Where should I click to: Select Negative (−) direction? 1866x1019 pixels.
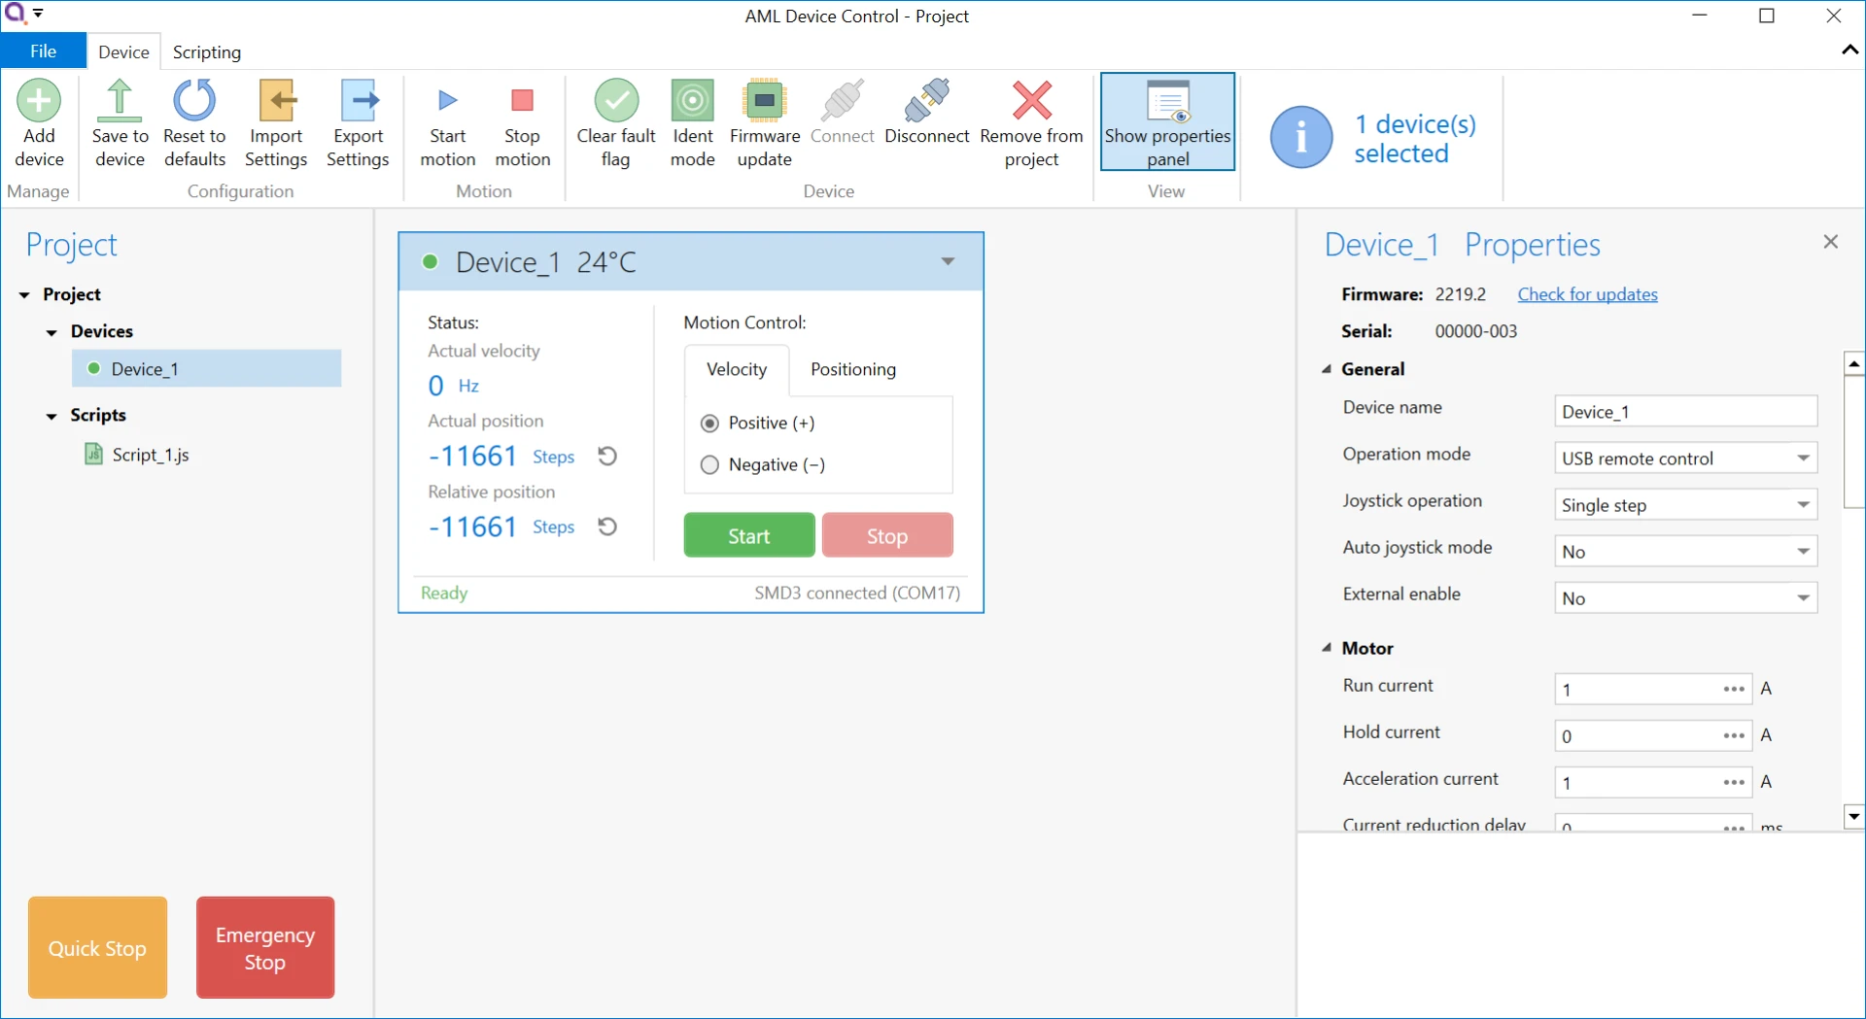(710, 465)
